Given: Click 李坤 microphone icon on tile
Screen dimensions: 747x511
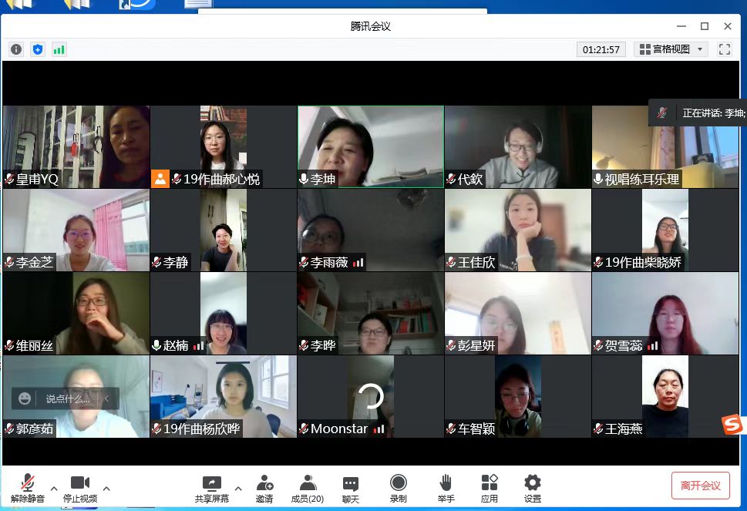Looking at the screenshot, I should [x=304, y=179].
